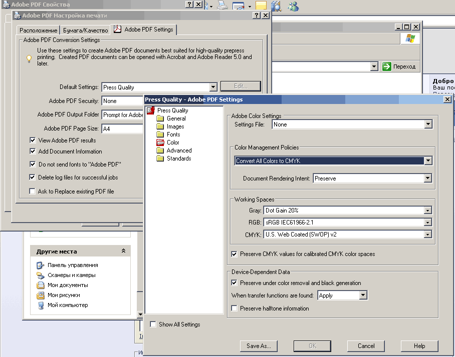The width and height of the screenshot is (455, 357).
Task: Open the Панель управления link
Action: click(73, 265)
